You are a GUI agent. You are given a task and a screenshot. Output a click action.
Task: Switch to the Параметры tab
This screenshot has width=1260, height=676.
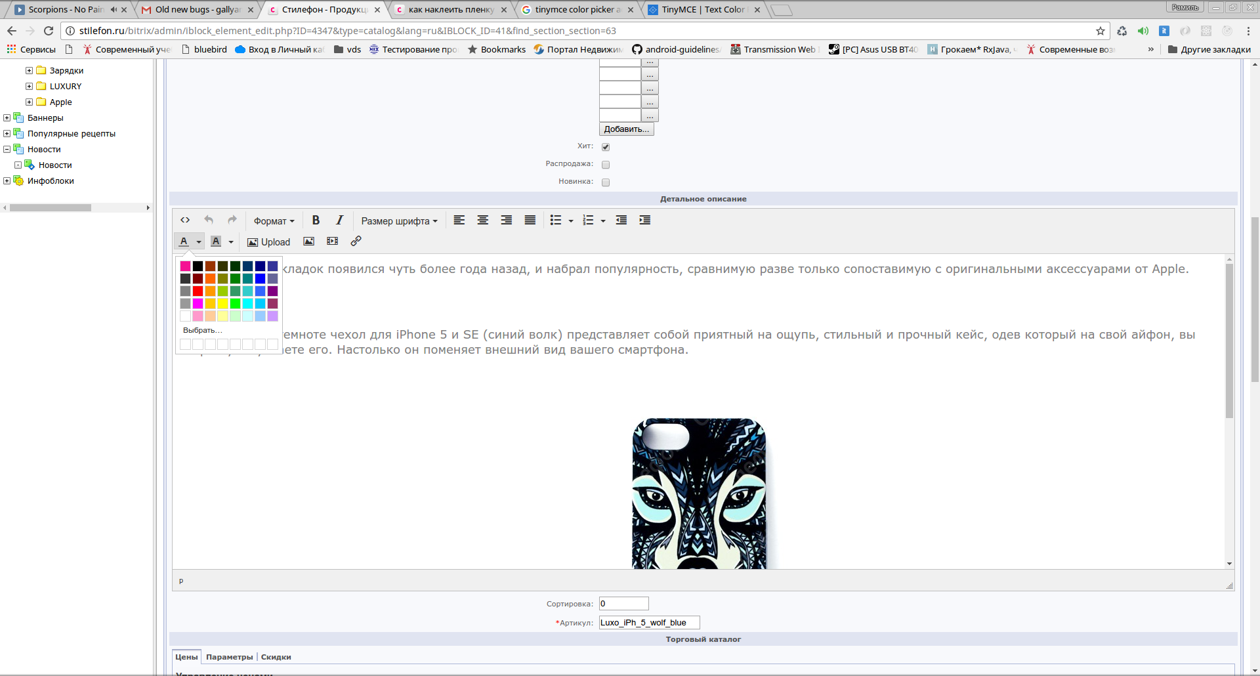[229, 657]
